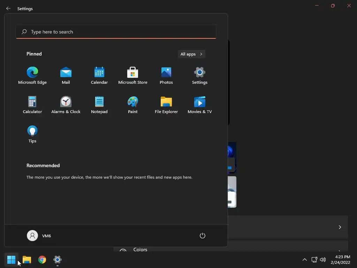Open Microsoft Edge from pinned apps
The width and height of the screenshot is (357, 268).
(x=32, y=76)
